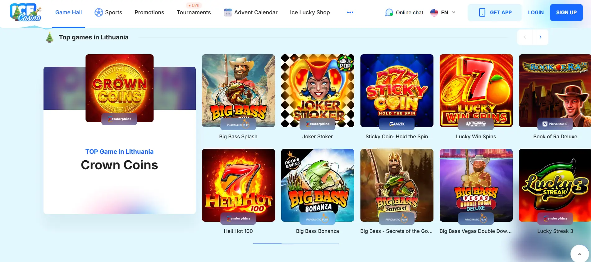
Task: Click the scroll-to-top arrow button
Action: click(580, 254)
